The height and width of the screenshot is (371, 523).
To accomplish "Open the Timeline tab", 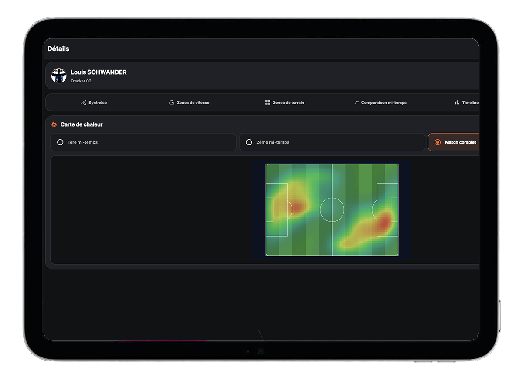I will pos(466,103).
